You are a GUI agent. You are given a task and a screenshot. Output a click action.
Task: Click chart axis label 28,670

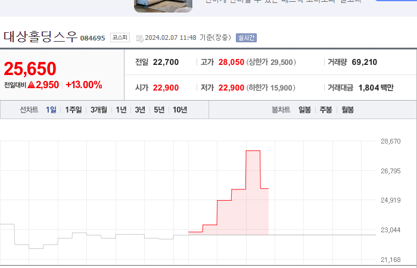[x=391, y=141]
